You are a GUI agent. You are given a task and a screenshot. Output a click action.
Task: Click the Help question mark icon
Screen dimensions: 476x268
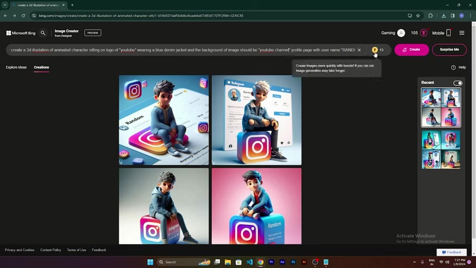click(453, 67)
